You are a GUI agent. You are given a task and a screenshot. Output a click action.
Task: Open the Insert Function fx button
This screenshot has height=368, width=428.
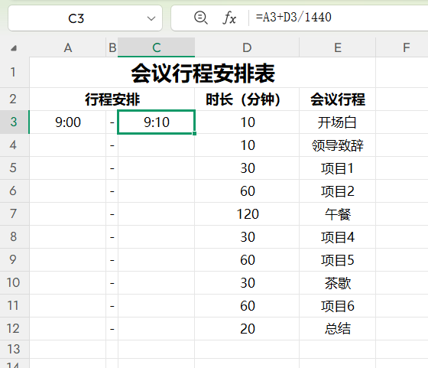tap(229, 18)
